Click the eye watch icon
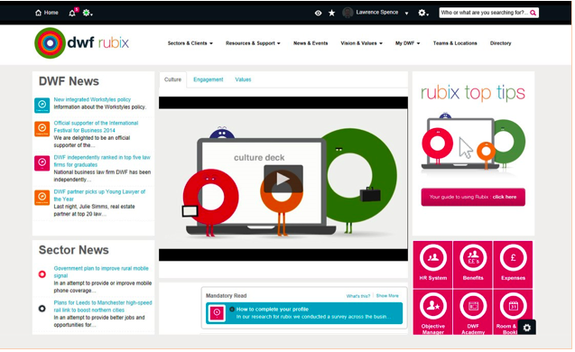 pyautogui.click(x=319, y=14)
